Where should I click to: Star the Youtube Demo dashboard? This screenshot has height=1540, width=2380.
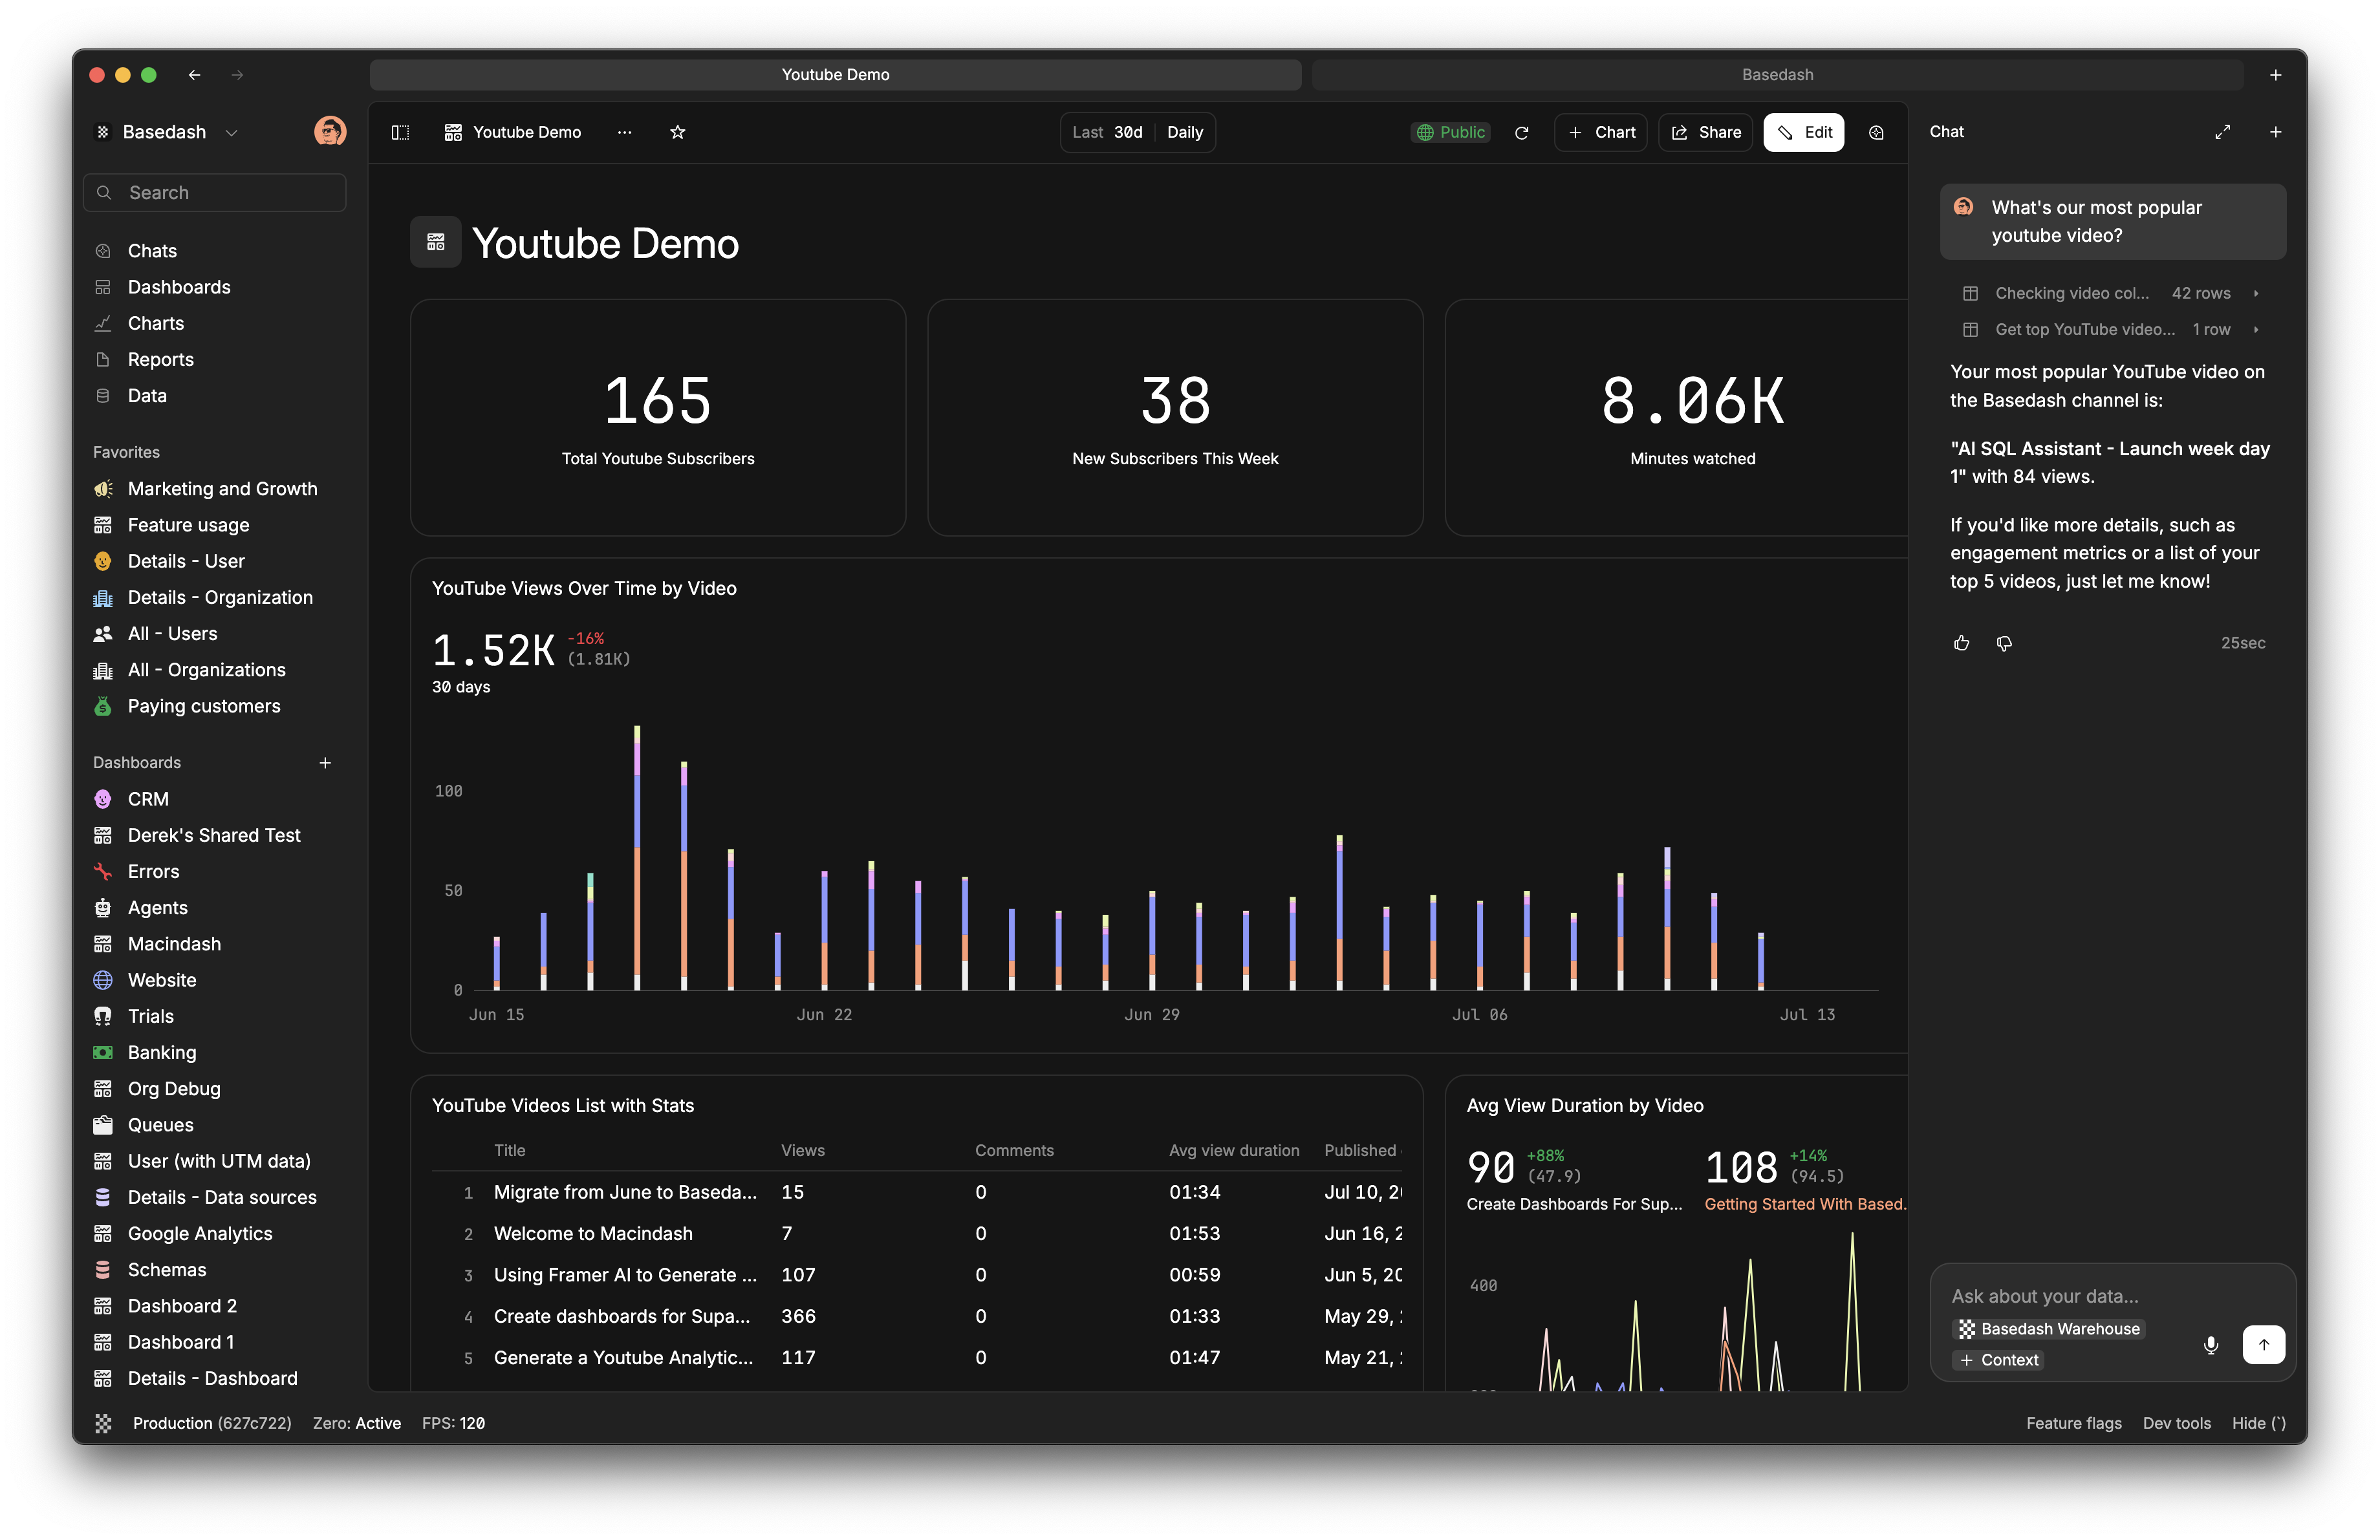point(677,132)
